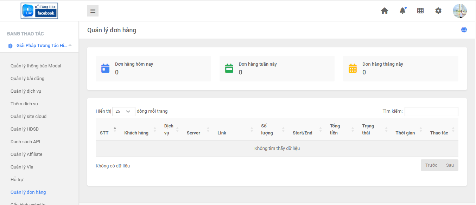Open Quản lý dịch vụ menu item
Screen dimensions: 476x205
(26, 91)
